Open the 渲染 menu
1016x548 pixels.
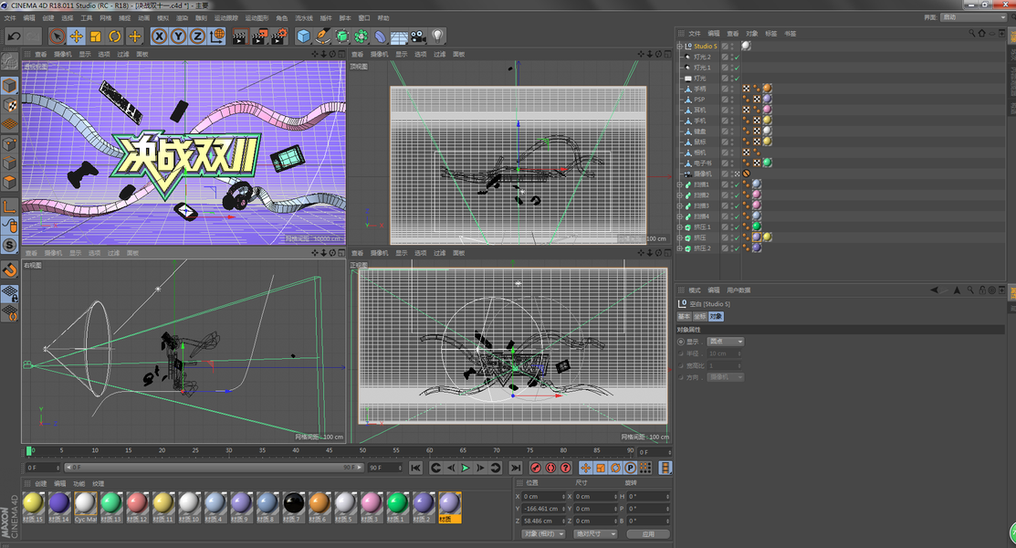click(x=183, y=18)
